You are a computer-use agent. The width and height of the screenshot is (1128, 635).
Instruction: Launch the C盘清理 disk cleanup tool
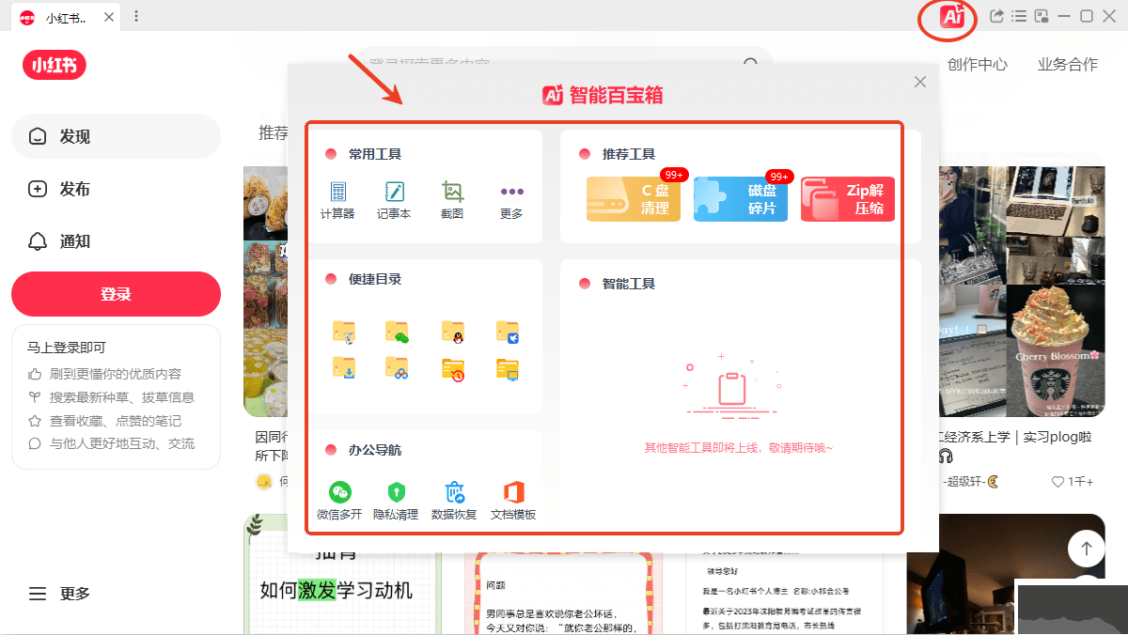pos(633,199)
